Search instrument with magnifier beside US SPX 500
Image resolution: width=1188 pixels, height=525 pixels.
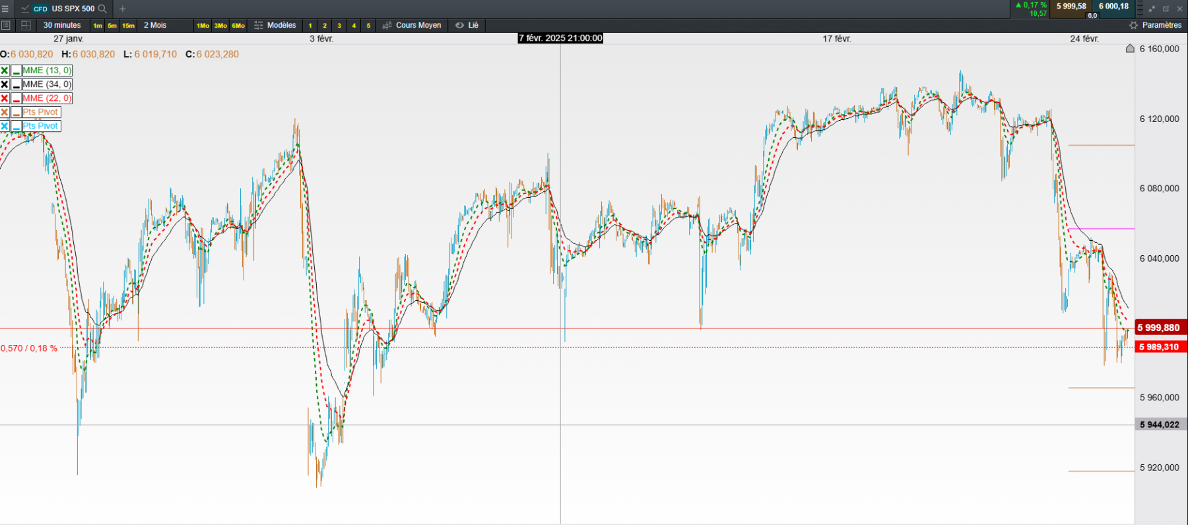(102, 9)
